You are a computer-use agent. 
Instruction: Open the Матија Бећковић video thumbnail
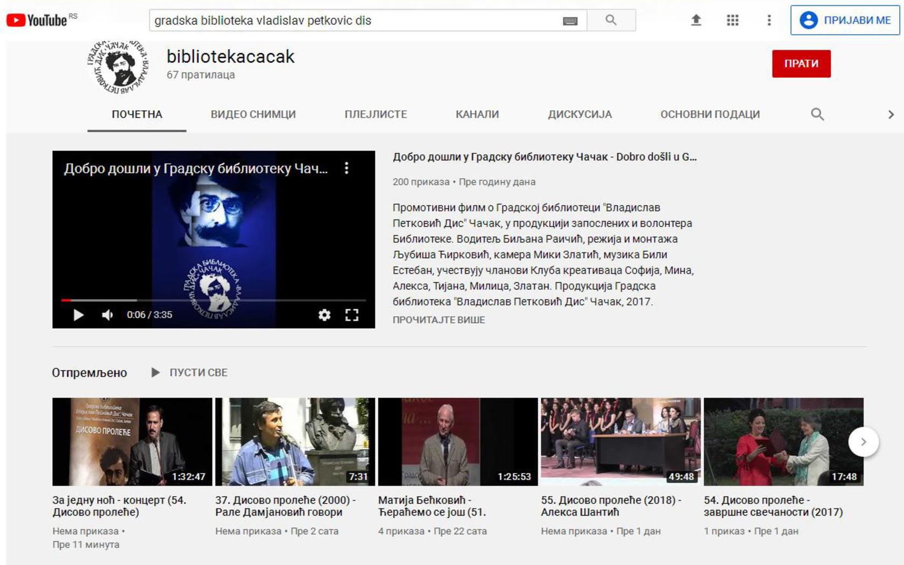click(458, 442)
